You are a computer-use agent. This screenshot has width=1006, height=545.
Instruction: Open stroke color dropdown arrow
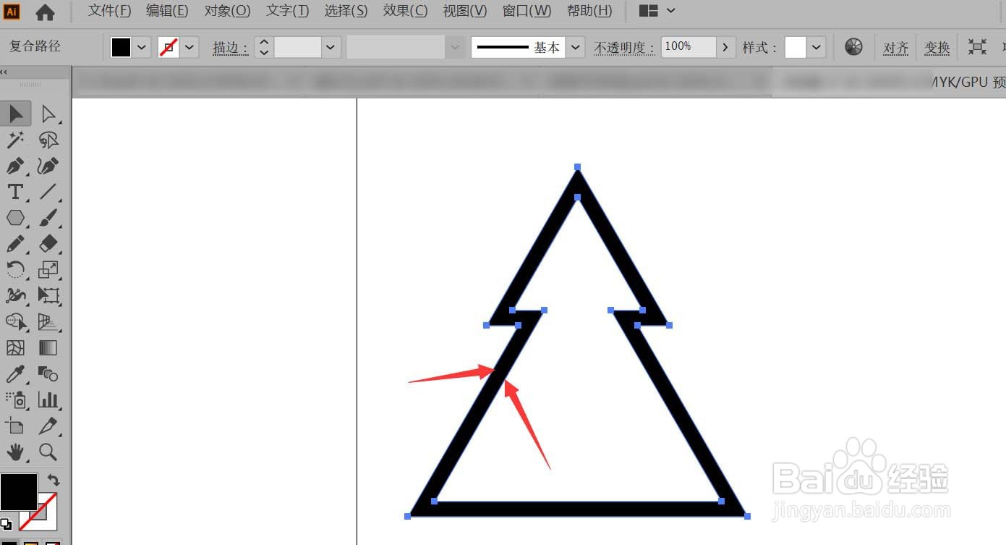tap(189, 48)
